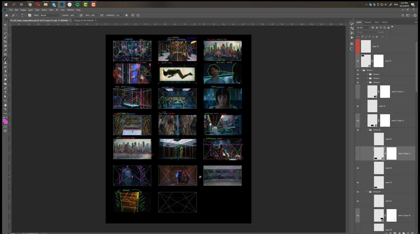
Task: Toggle visibility of Group 3
Action: [358, 78]
